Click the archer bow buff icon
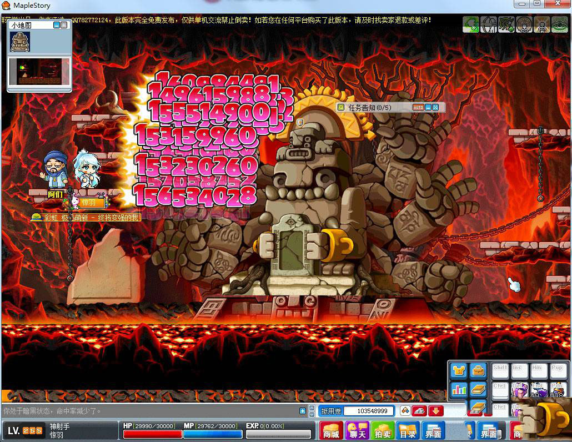Viewport: 572px width, 442px height. tap(489, 24)
